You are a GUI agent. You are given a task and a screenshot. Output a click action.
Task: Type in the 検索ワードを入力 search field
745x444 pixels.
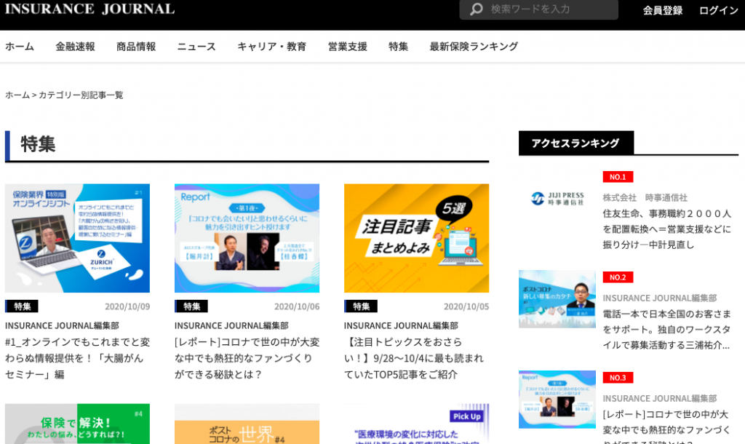549,9
